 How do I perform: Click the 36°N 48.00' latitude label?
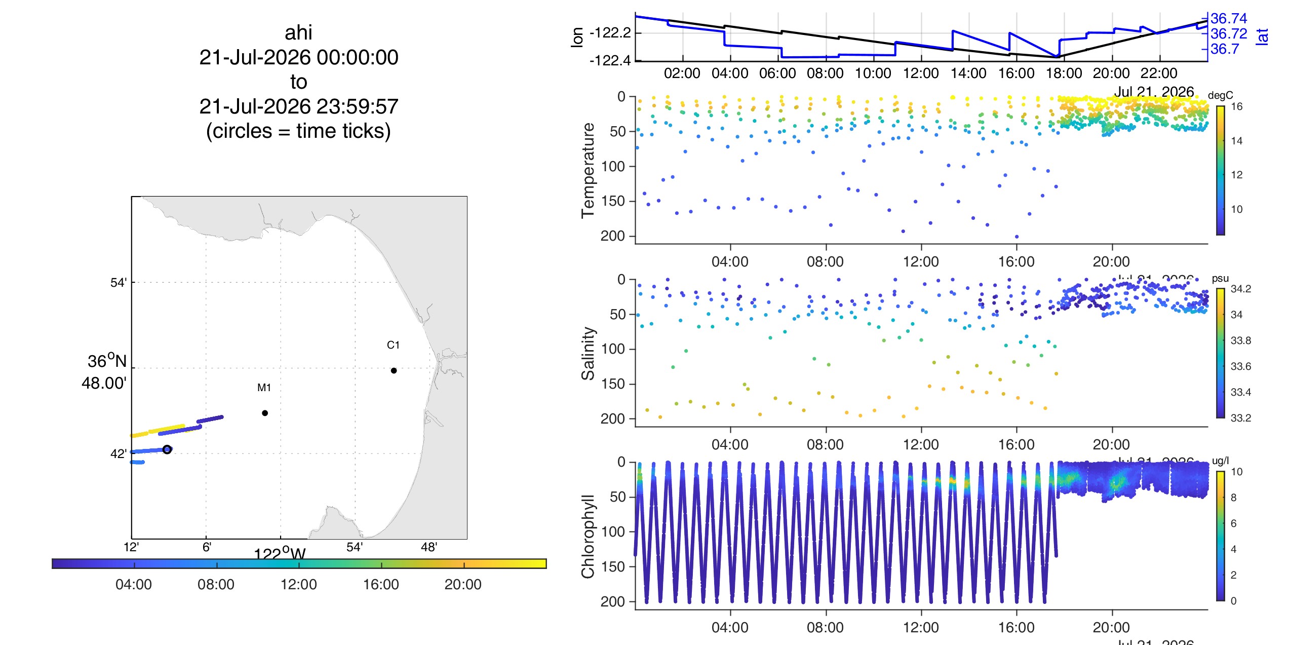(x=104, y=372)
